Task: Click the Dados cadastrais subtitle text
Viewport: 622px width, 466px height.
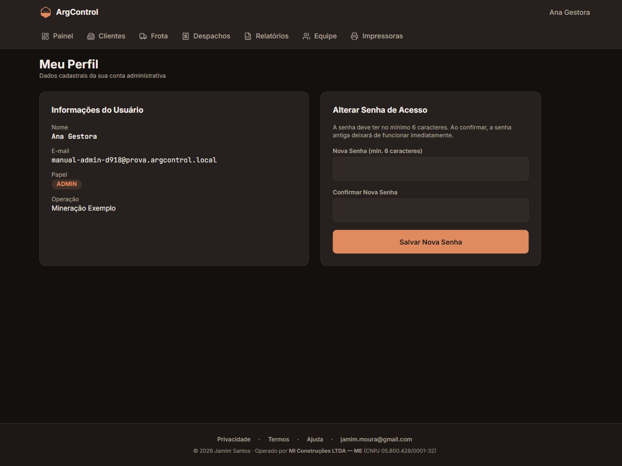Action: coord(102,76)
